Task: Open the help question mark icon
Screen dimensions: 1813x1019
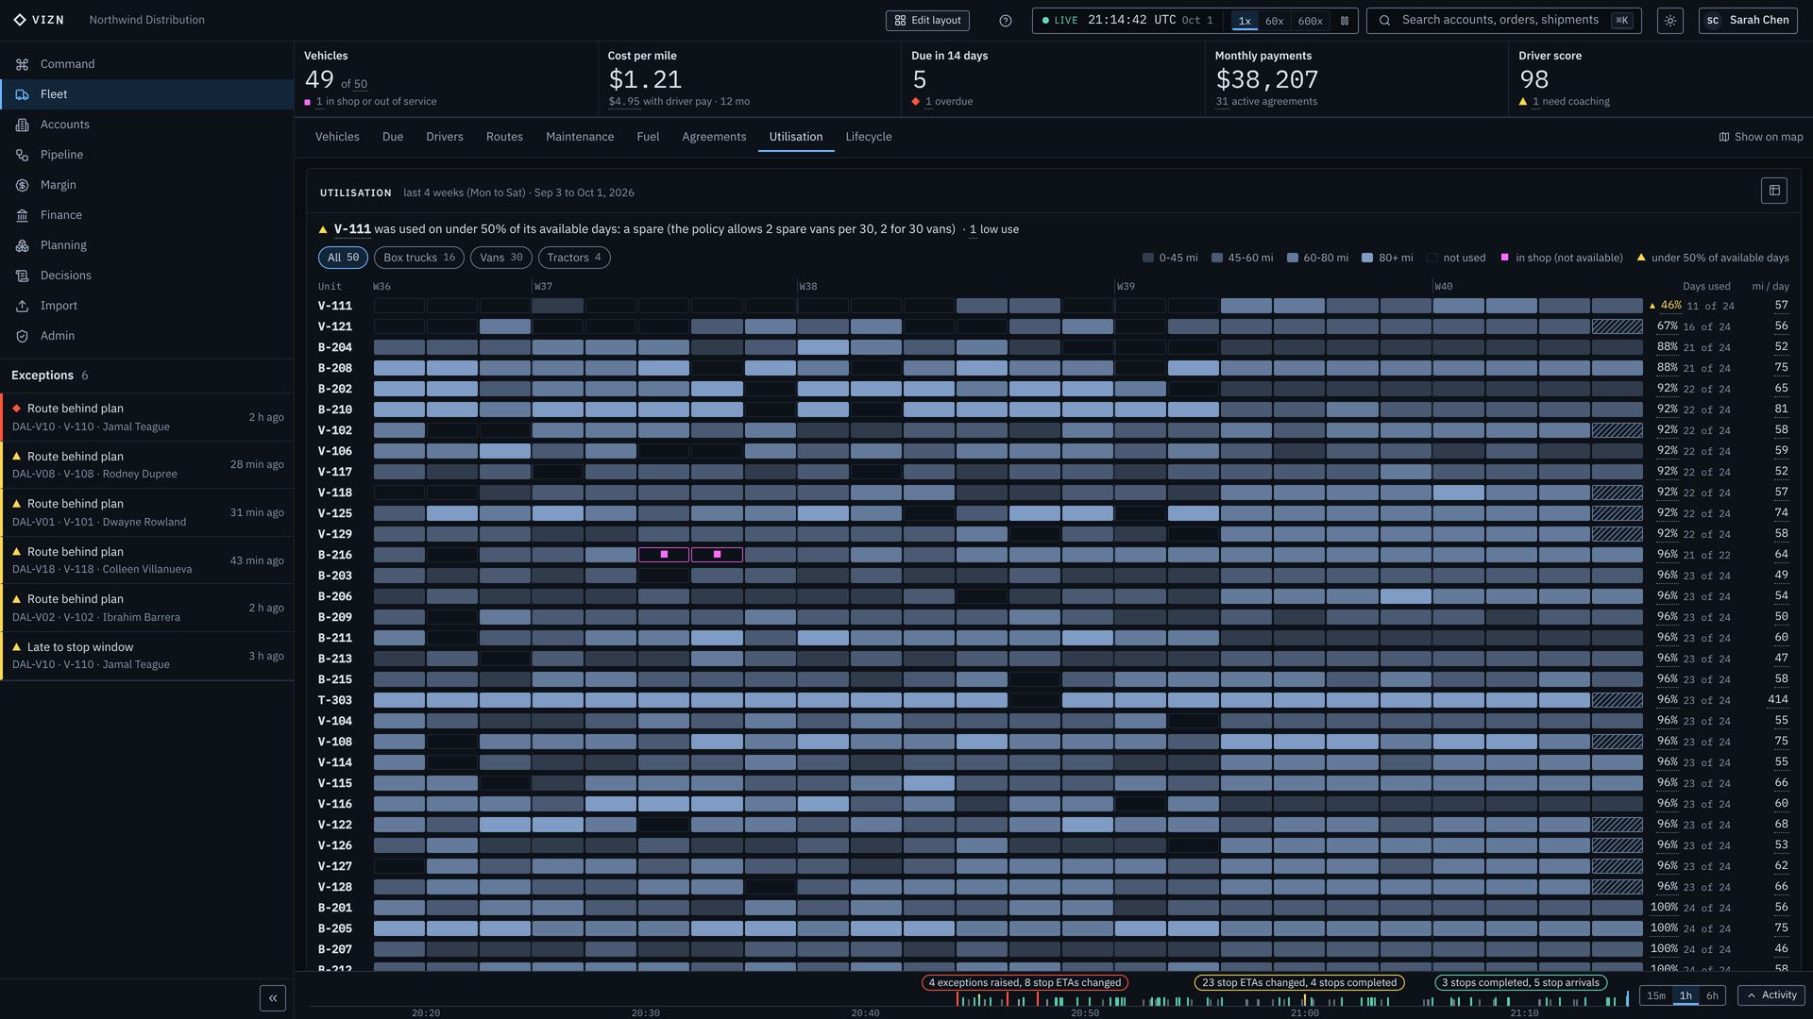Action: pyautogui.click(x=1006, y=21)
